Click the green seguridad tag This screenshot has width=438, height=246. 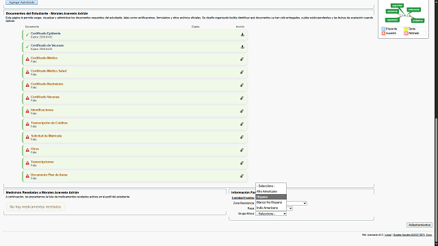tap(397, 5)
